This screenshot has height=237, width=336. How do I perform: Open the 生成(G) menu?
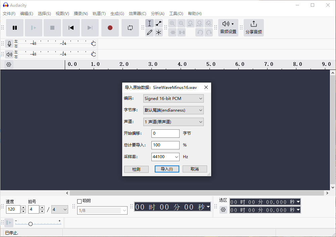pyautogui.click(x=117, y=13)
